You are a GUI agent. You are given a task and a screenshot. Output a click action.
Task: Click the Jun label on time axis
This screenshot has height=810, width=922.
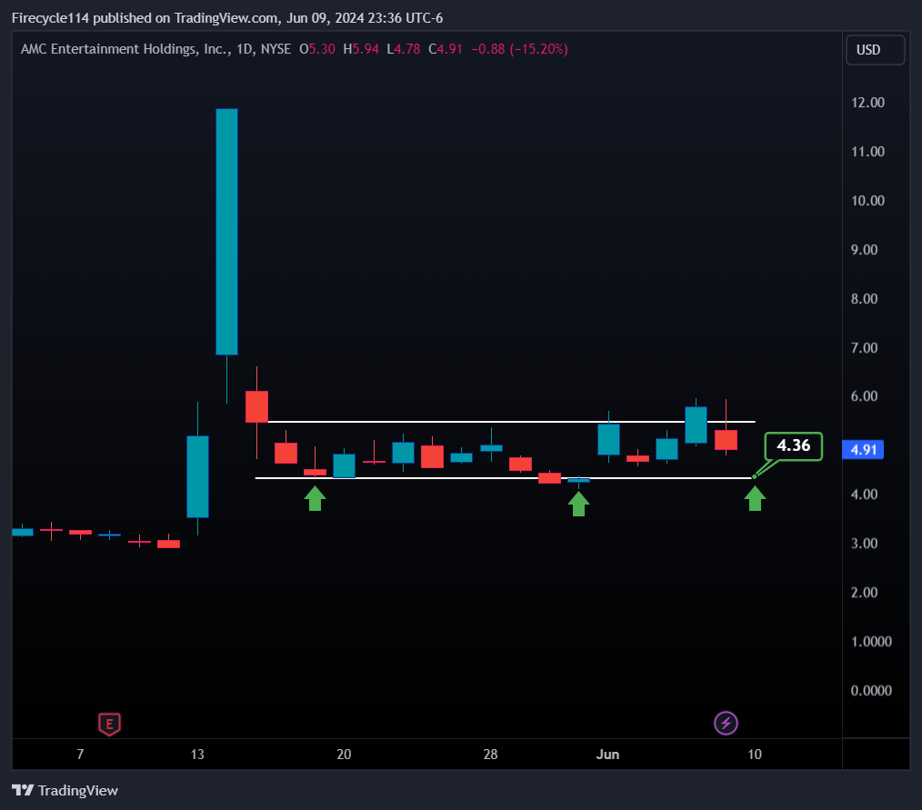[x=607, y=755]
